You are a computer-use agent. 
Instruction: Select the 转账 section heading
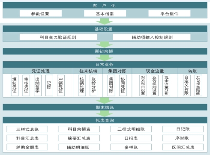pyautogui.click(x=192, y=71)
